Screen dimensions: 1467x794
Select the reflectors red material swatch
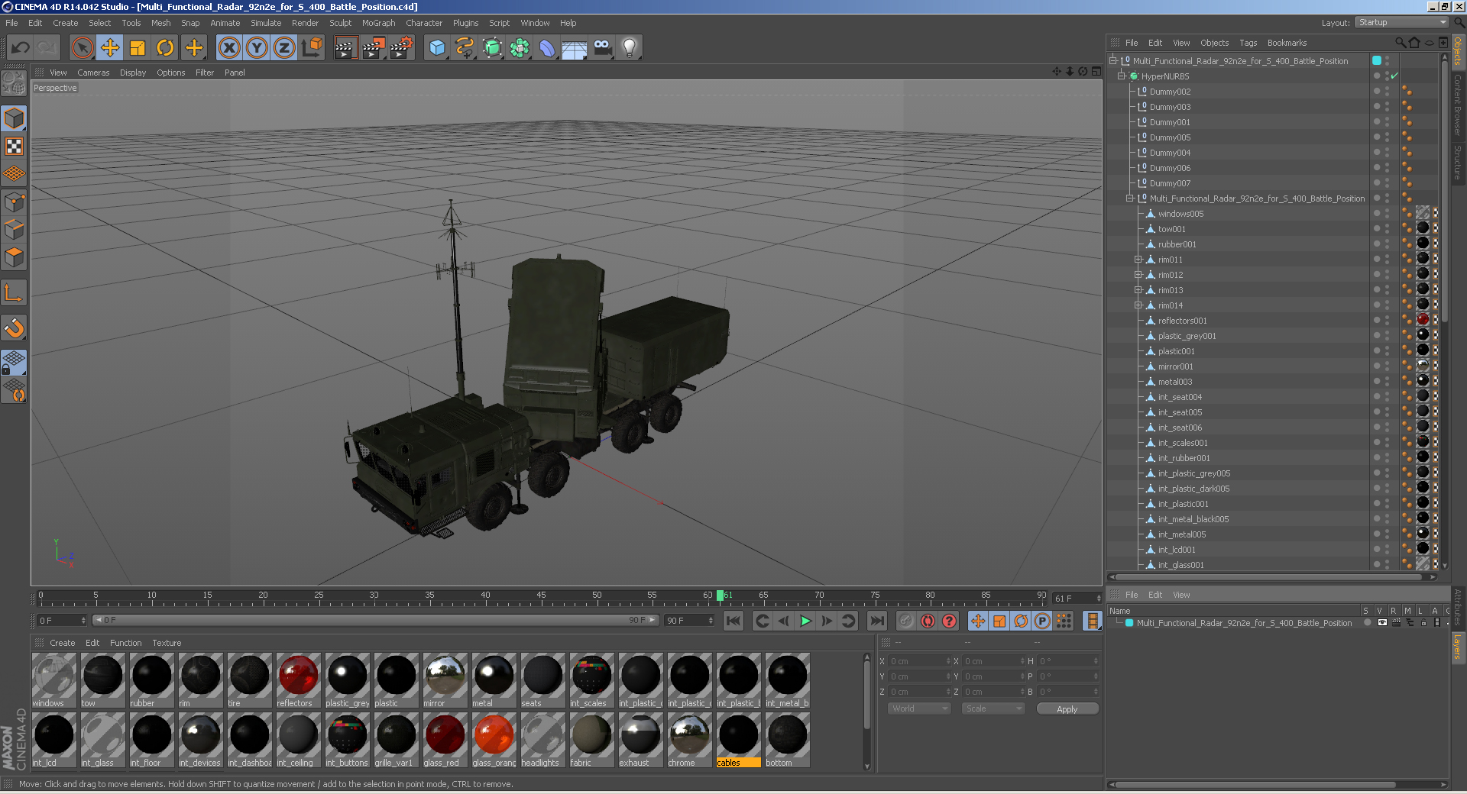pos(298,676)
